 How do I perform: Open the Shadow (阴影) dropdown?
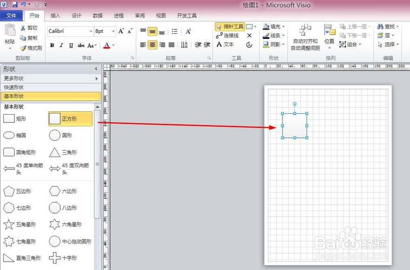[283, 44]
